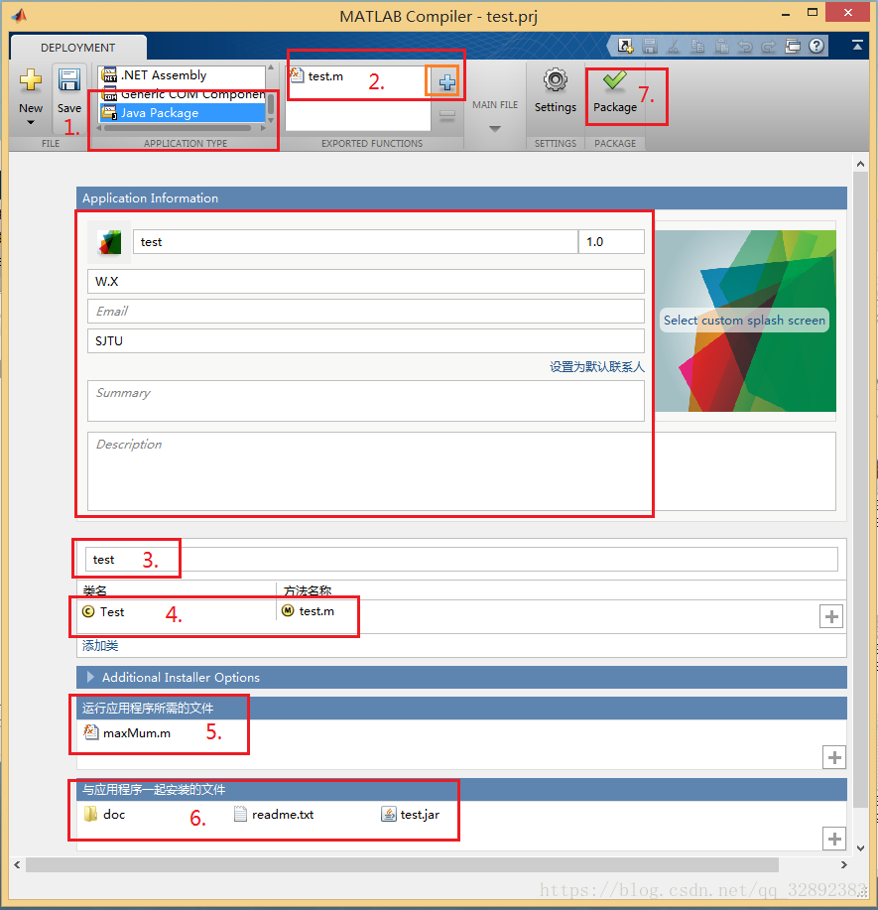Screen dimensions: 878x910
Task: Click the cut scissors icon
Action: (674, 46)
